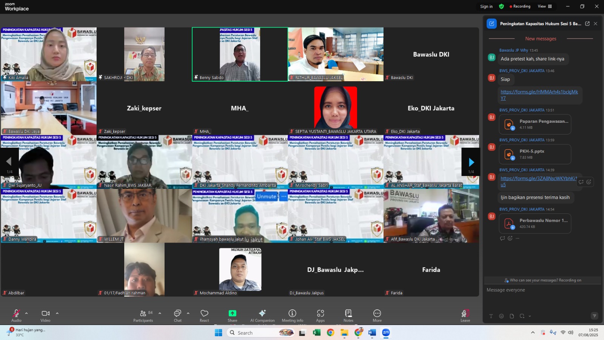604x340 pixels.
Task: Select SEPTIA YUSTANTI video tile
Action: pos(336,108)
